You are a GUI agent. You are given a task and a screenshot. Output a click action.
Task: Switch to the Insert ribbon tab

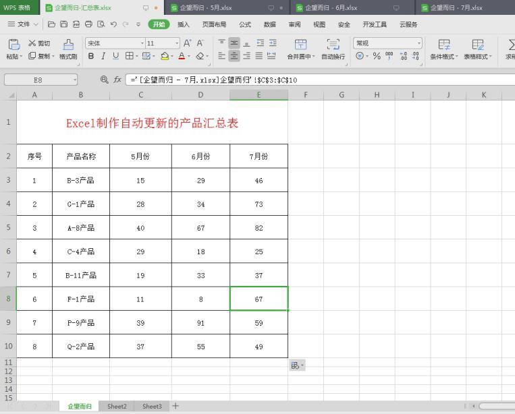pyautogui.click(x=184, y=24)
